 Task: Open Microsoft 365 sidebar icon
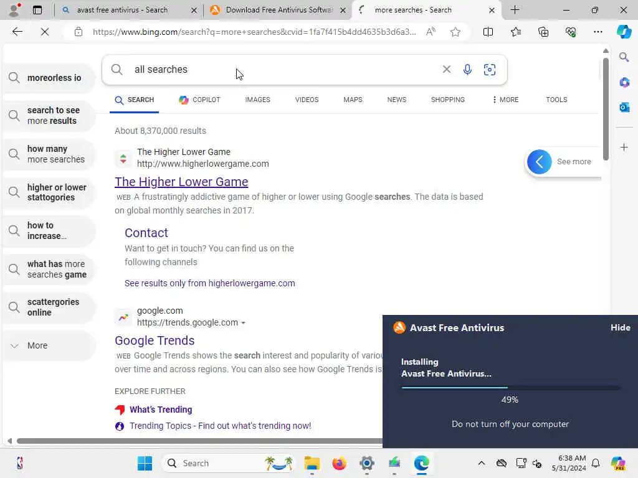coord(624,83)
